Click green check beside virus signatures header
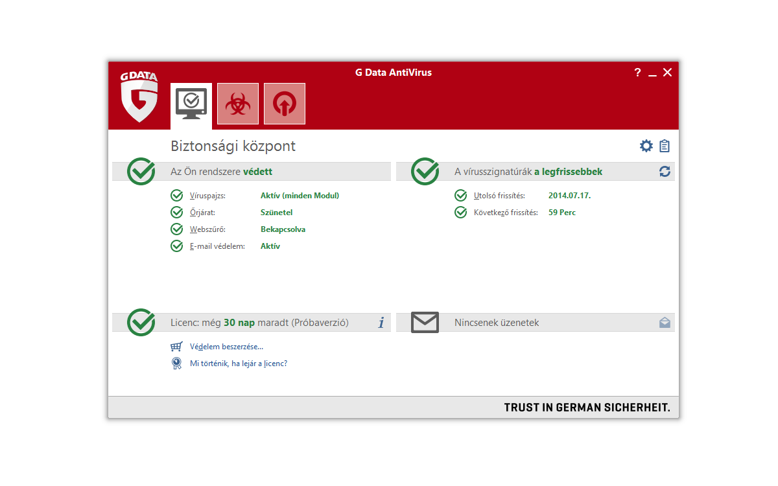Screen dimensions: 778x486 coord(425,171)
